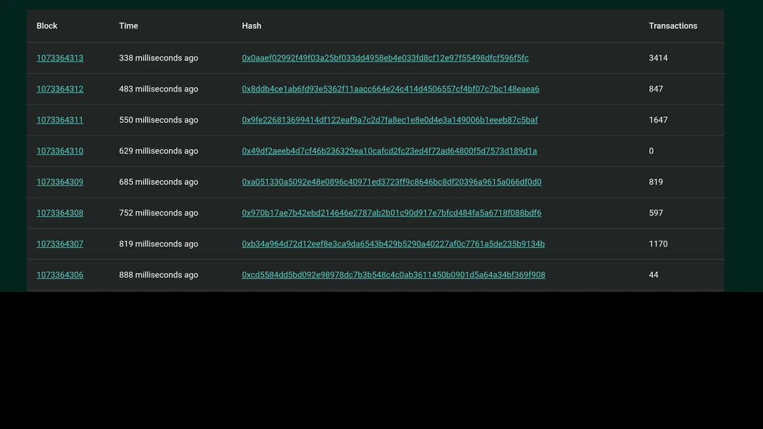Viewport: 763px width, 429px height.
Task: Open hash starting 0x9fe226813699414d
Action: [390, 119]
